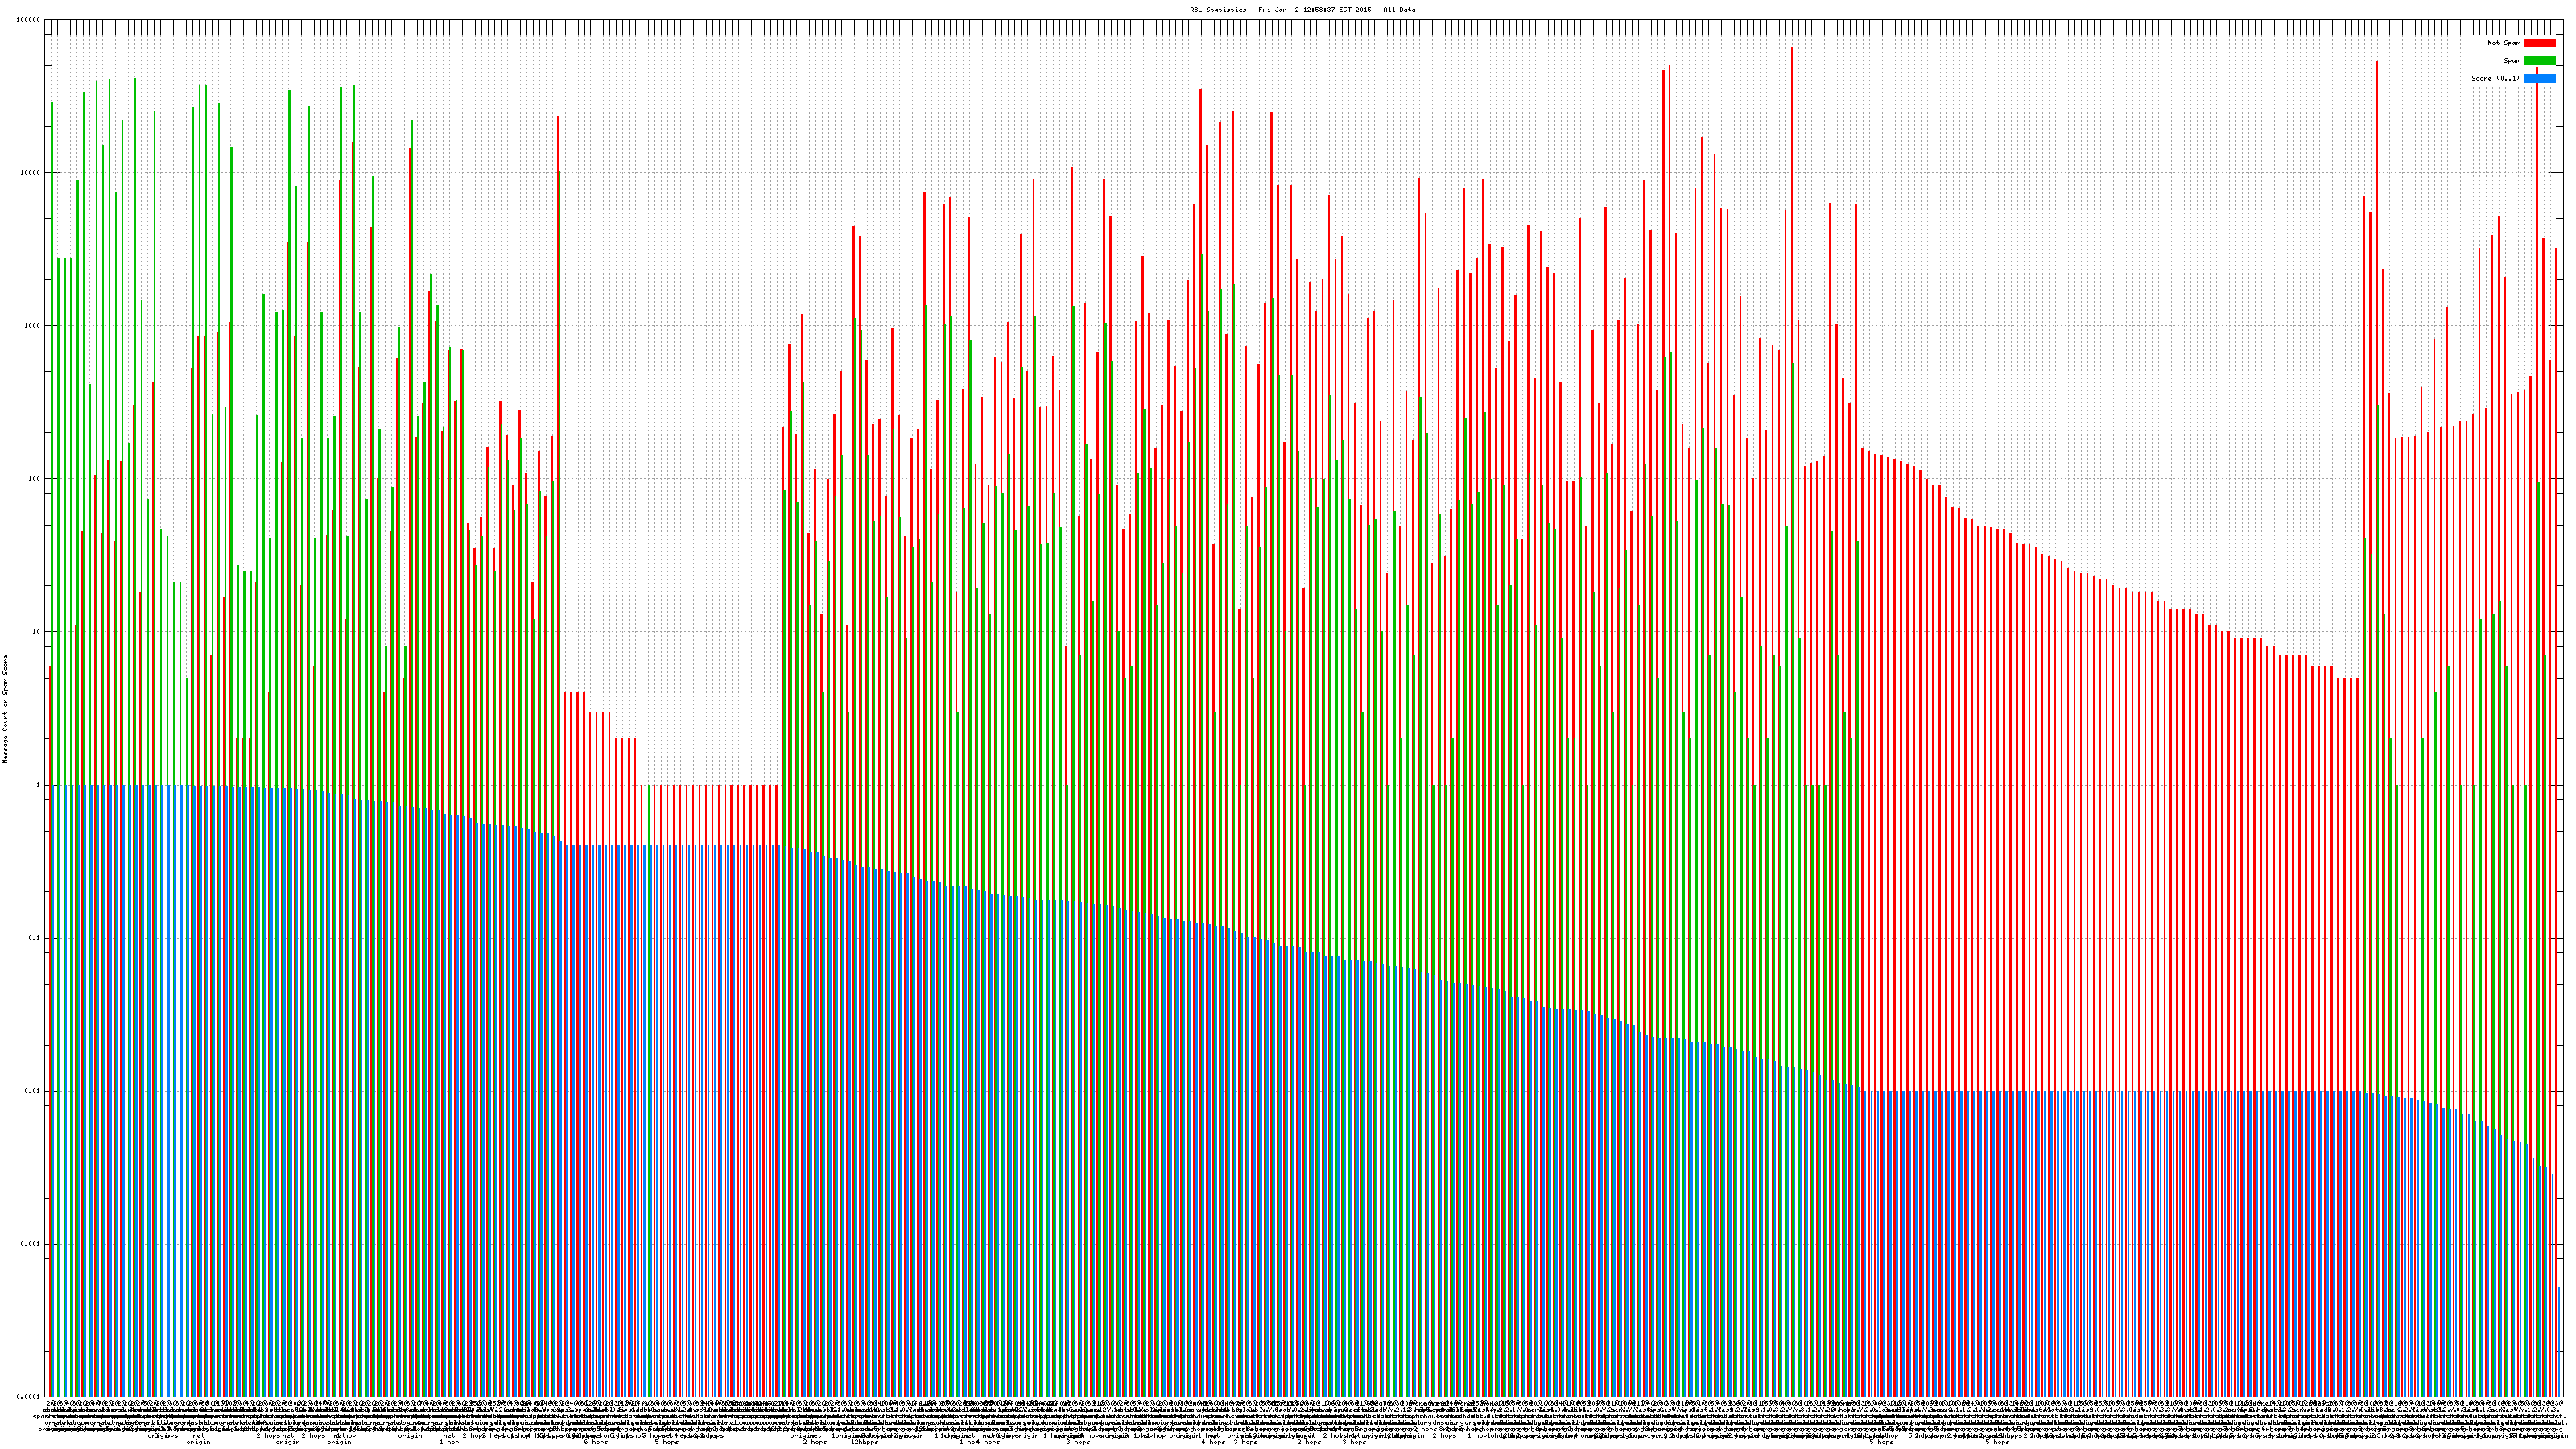
Task: Click the 1000 y-axis tick label
Action: (x=33, y=325)
